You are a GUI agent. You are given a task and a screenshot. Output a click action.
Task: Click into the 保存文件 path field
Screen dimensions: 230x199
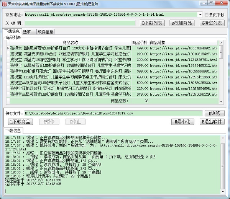point(113,113)
